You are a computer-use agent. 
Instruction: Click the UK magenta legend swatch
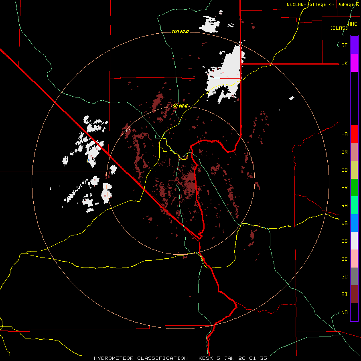354,63
